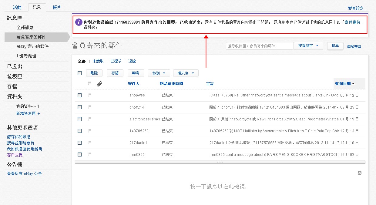Toggle the select-all messages checkbox

pos(79,73)
